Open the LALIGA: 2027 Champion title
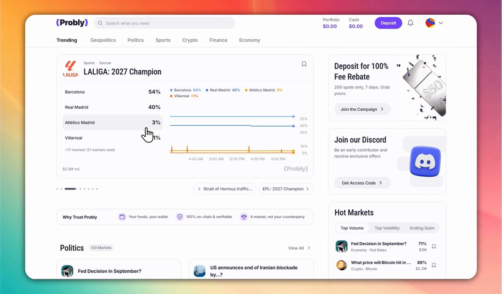Viewport: 502px width, 294px height. [x=123, y=72]
